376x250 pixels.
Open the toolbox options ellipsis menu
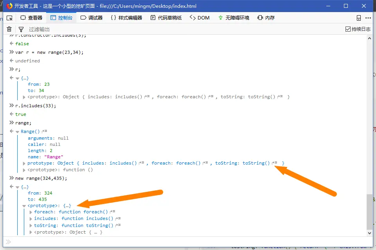coord(368,18)
